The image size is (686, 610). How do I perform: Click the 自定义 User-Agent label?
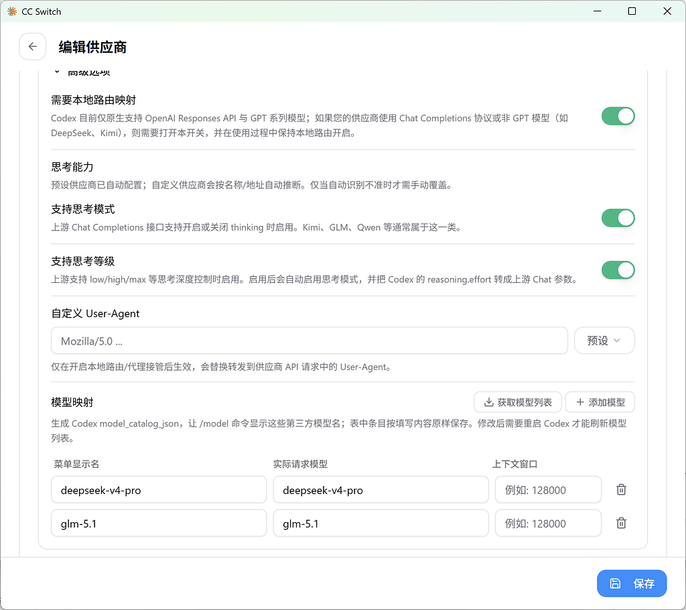click(95, 314)
